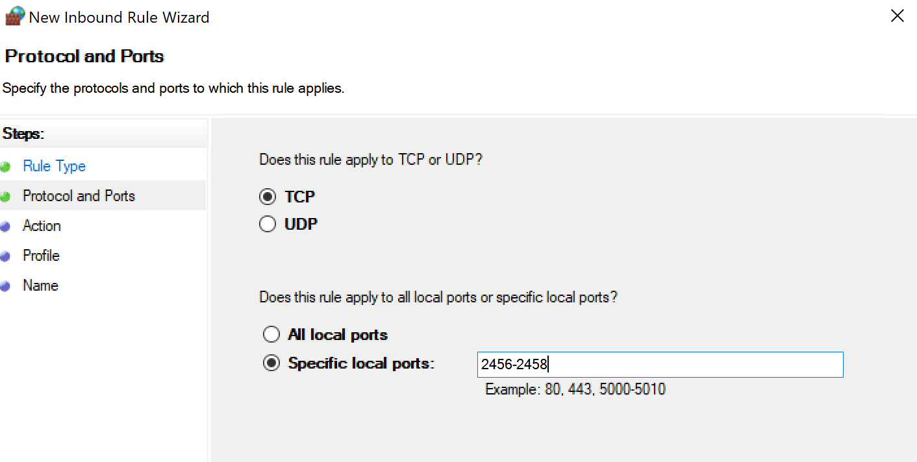This screenshot has width=917, height=462.
Task: Click the blue bullet beside Profile step
Action: pyautogui.click(x=6, y=256)
